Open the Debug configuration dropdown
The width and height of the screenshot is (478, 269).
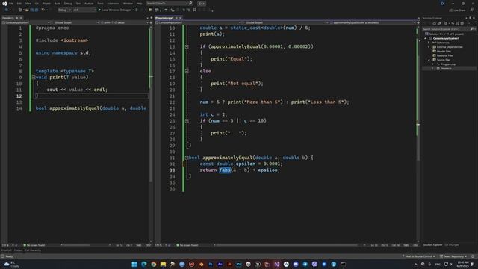tap(64, 10)
